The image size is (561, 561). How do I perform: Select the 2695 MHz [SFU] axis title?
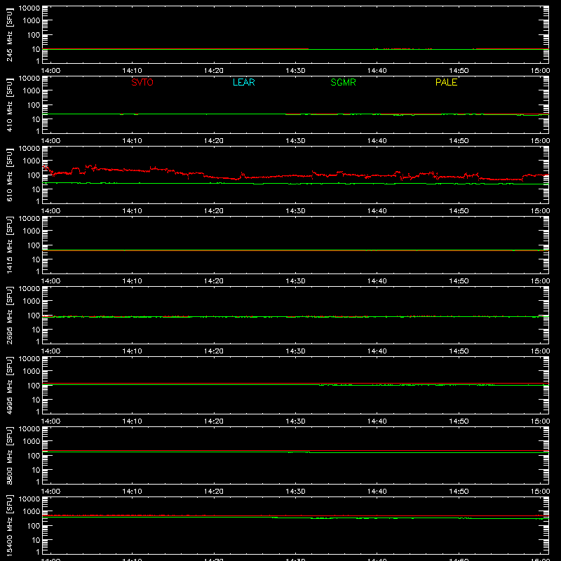[10, 315]
